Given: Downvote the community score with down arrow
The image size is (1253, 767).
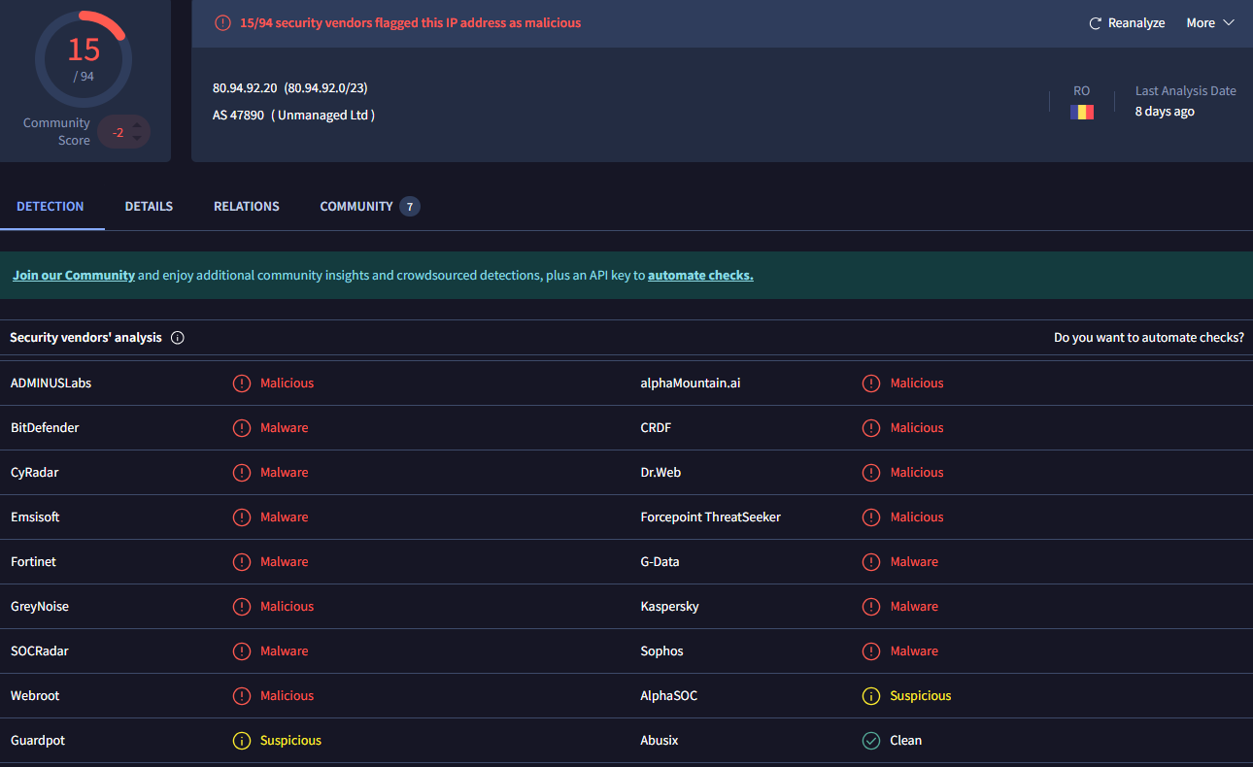Looking at the screenshot, I should [138, 140].
